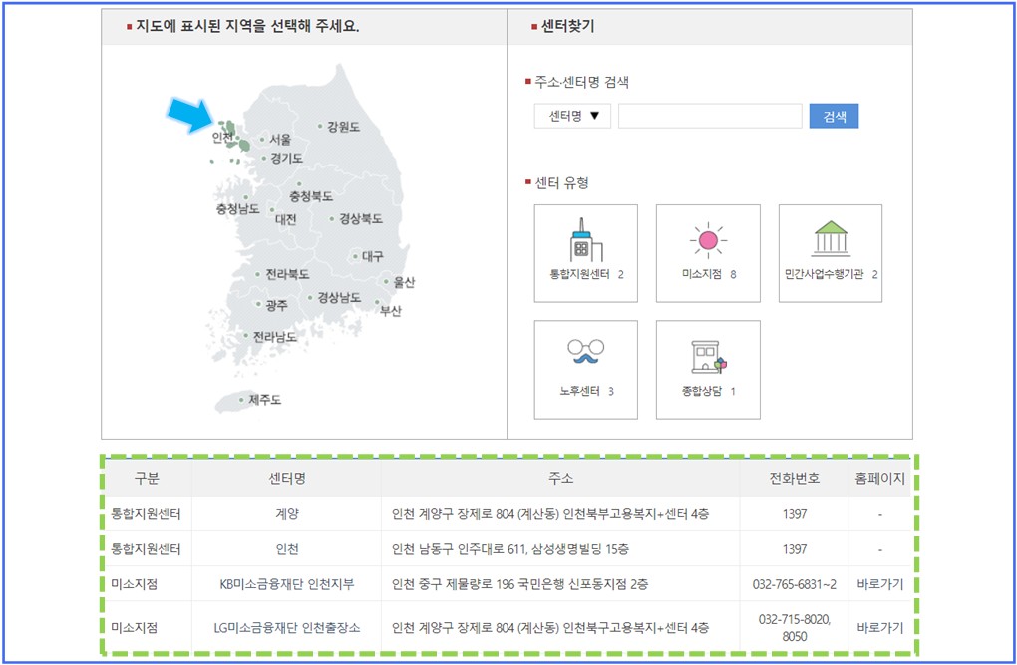The height and width of the screenshot is (665, 1017).
Task: Click the 센터명 column header
Action: tap(287, 479)
